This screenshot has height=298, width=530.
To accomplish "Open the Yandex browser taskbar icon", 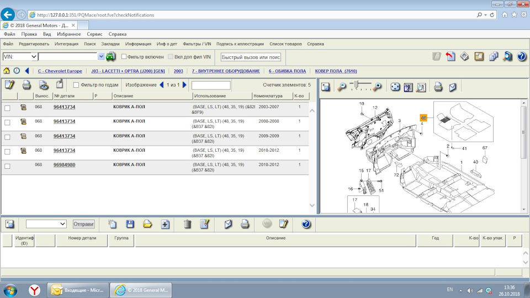I will coord(34,290).
